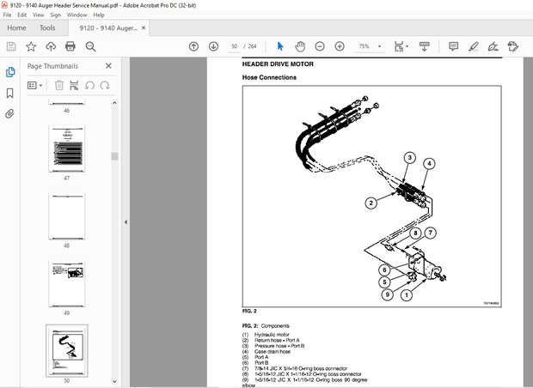The height and width of the screenshot is (388, 533).
Task: Expand the thumbnail options dropdown menu
Action: [35, 85]
